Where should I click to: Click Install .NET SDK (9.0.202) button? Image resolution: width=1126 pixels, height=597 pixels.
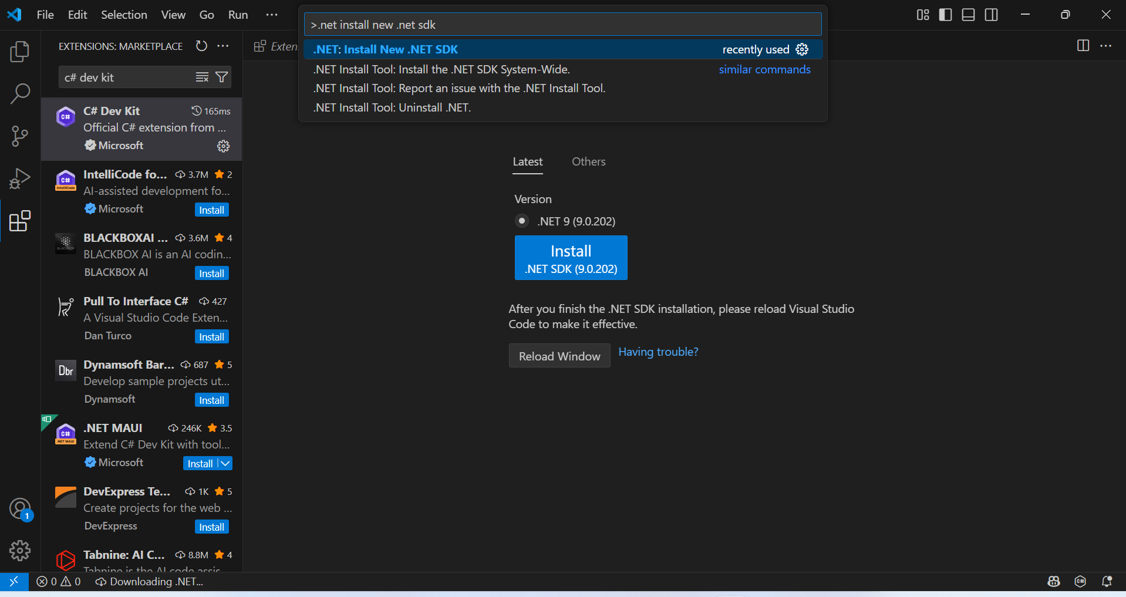tap(571, 258)
